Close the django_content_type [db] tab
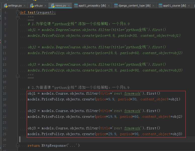 click(x=153, y=6)
